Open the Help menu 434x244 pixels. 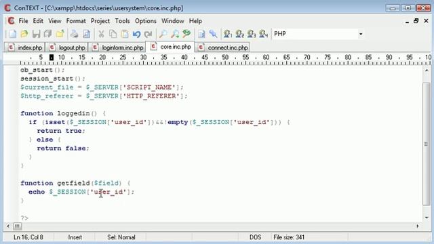(195, 21)
